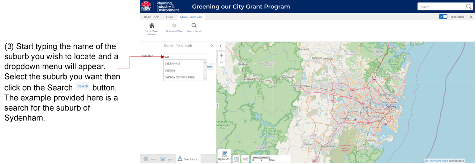Click the magnifier icon in the top search box
Image resolution: width=476 pixels, height=164 pixels.
[x=469, y=7]
